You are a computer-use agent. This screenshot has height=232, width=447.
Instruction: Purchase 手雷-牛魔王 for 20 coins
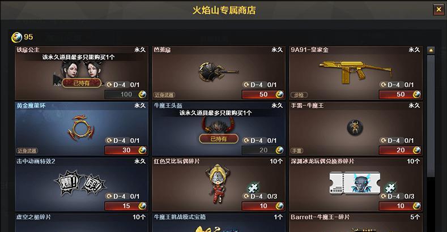click(400, 150)
